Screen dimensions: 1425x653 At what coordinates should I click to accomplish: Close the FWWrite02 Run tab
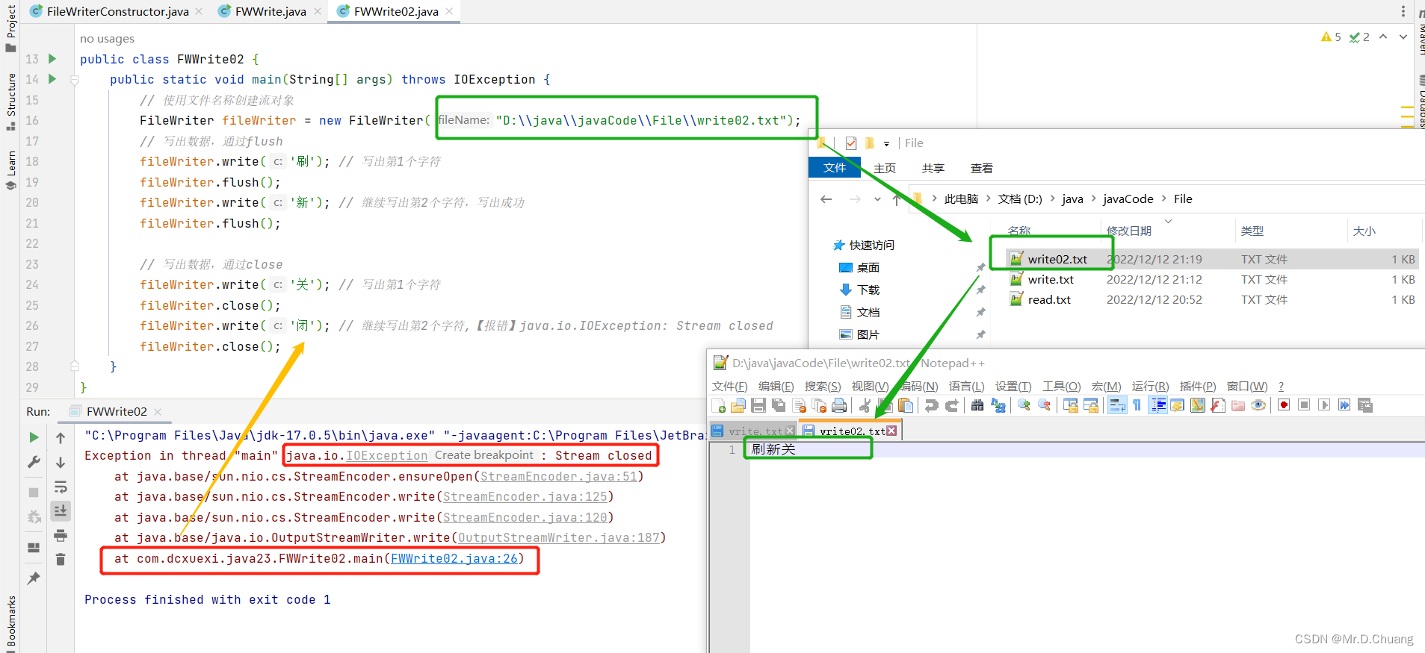point(158,411)
